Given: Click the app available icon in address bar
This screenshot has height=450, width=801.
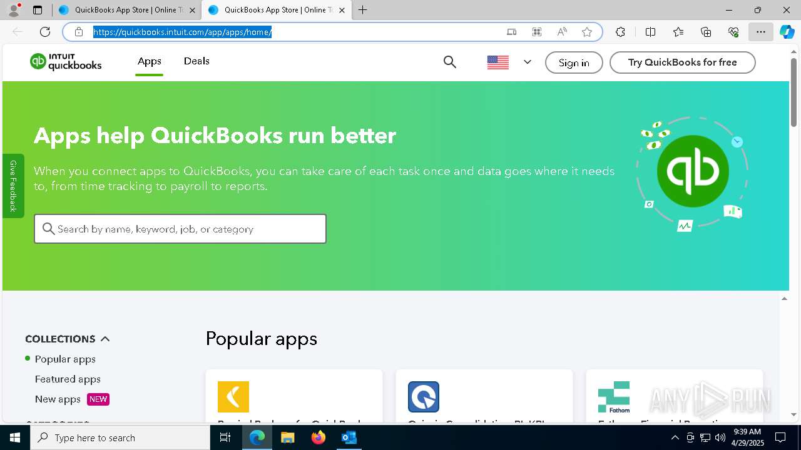Looking at the screenshot, I should (x=511, y=32).
